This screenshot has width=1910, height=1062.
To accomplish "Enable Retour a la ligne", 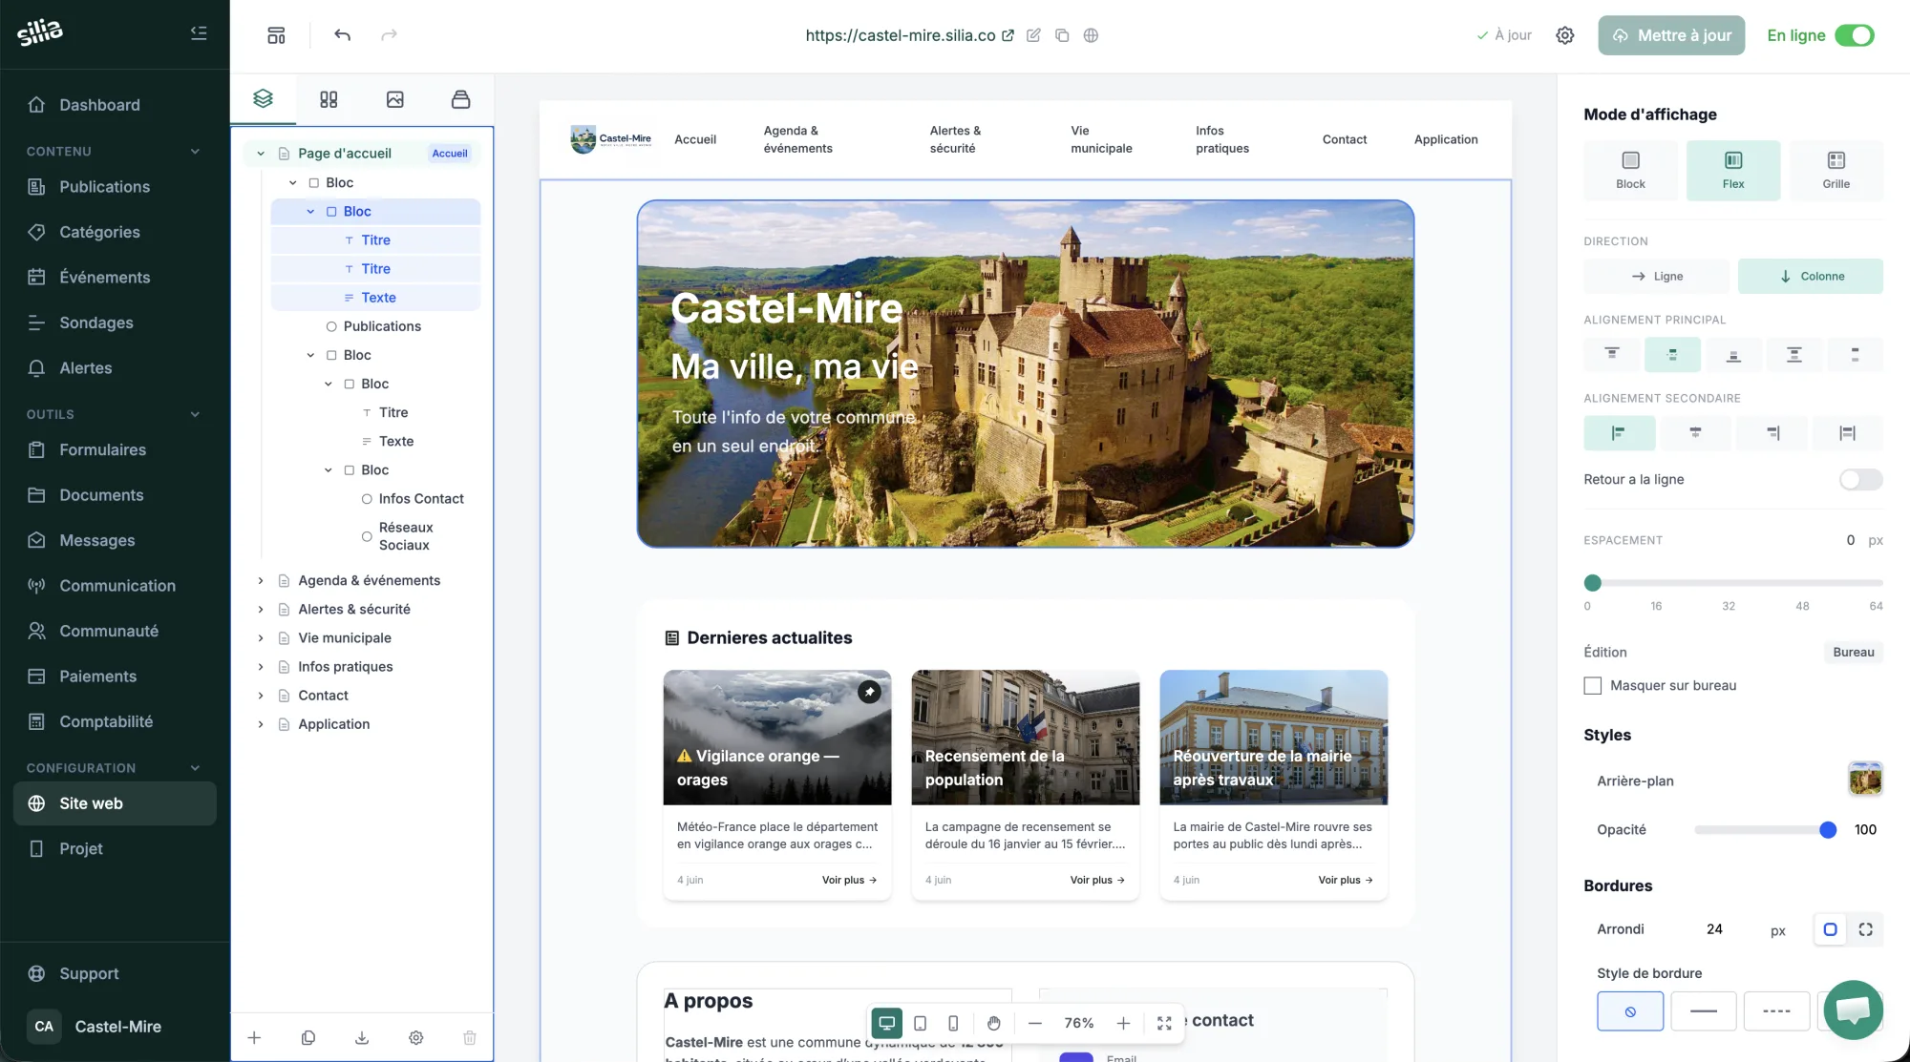I will (x=1860, y=479).
